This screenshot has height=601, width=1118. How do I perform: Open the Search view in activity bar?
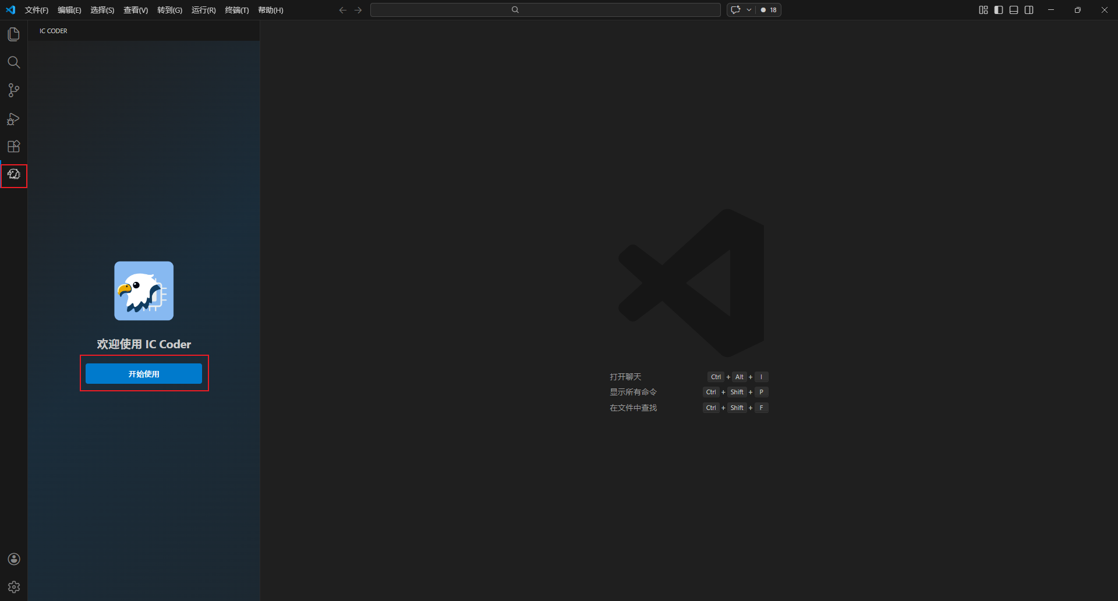pos(13,62)
